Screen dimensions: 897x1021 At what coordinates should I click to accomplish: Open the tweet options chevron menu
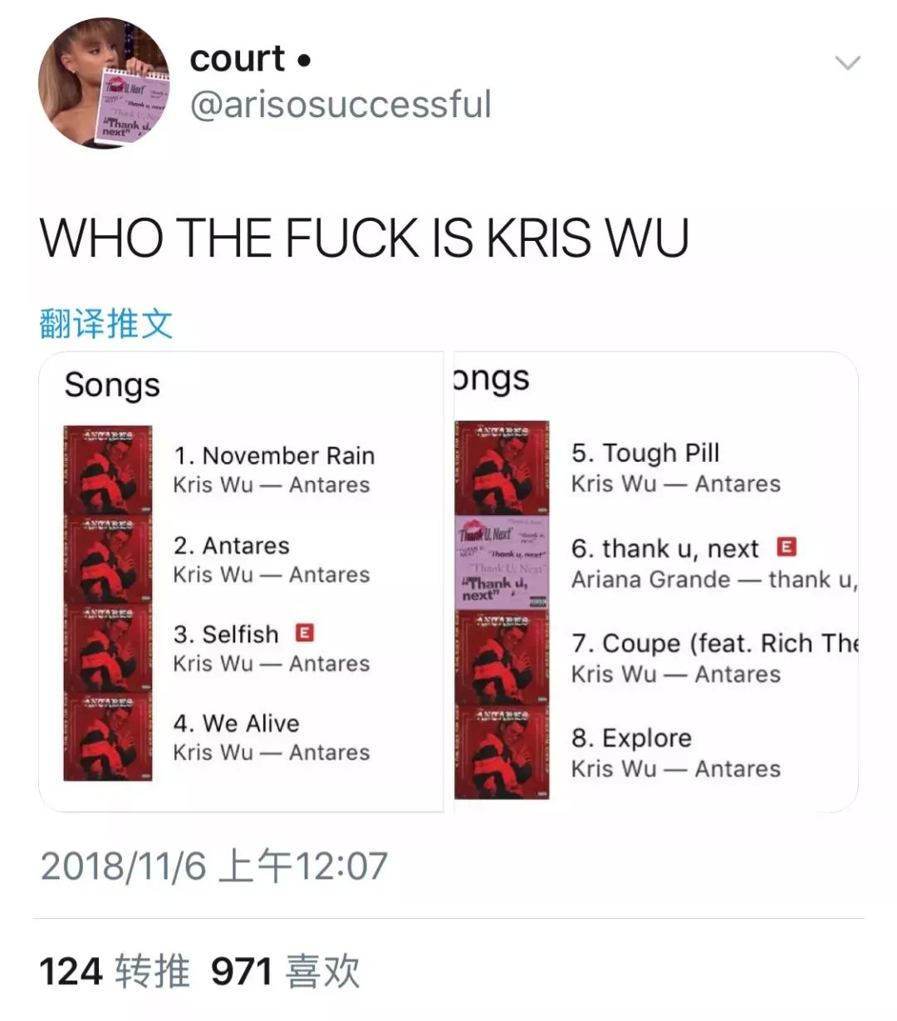tap(847, 63)
